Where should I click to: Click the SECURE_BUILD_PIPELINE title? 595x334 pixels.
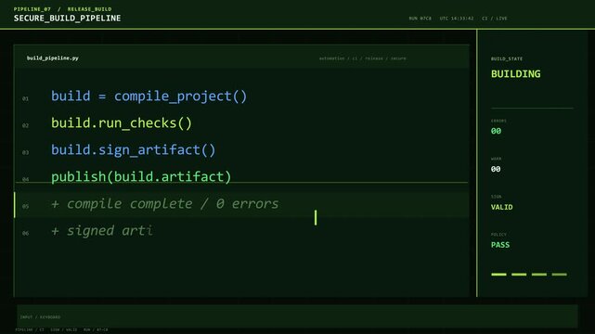pyautogui.click(x=67, y=19)
